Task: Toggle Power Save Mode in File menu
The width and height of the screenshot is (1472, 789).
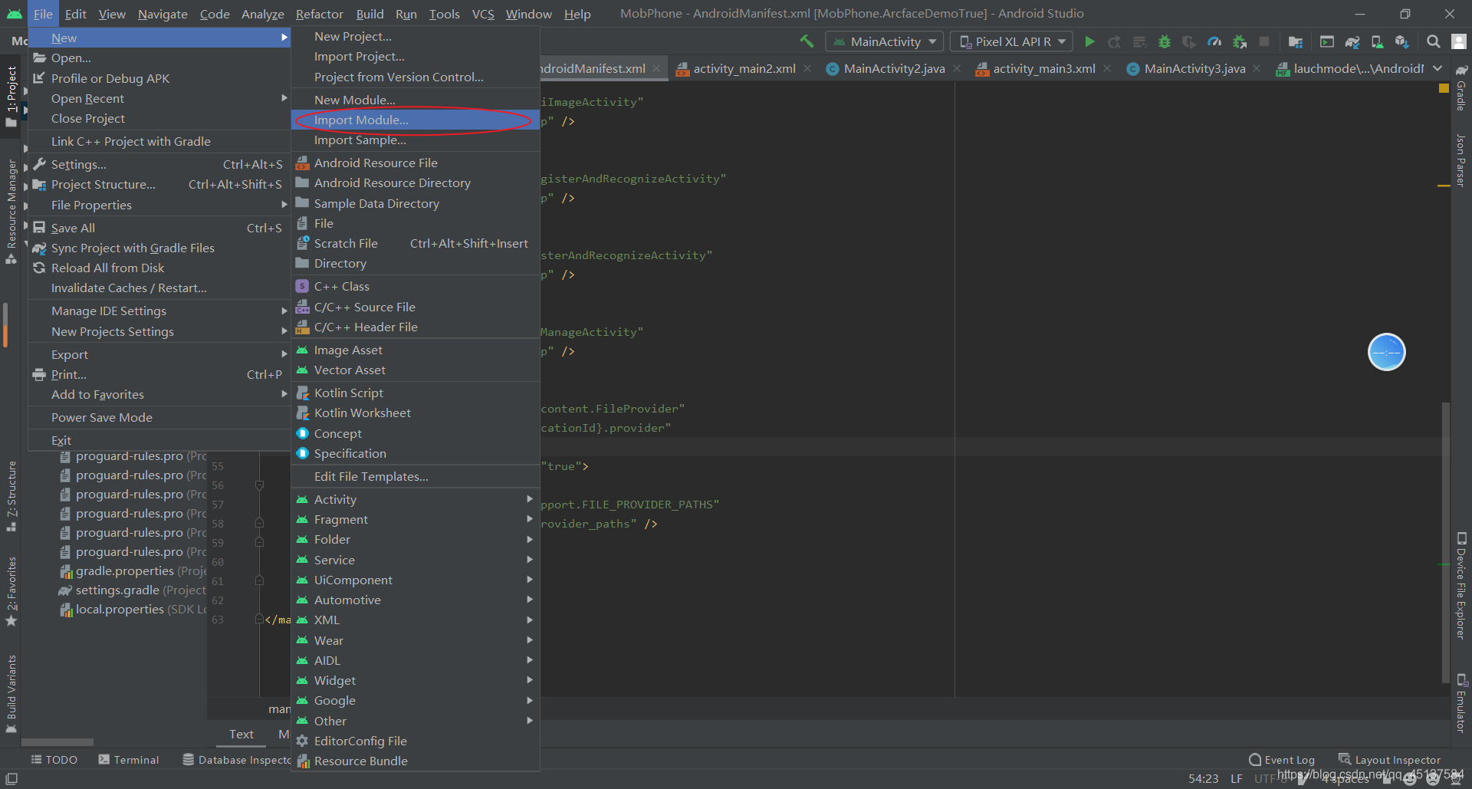Action: pos(159,417)
